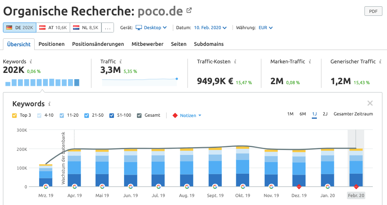The height and width of the screenshot is (205, 387).
Task: Click Google update marker under Okt. 19
Action: pyautogui.click(x=243, y=187)
